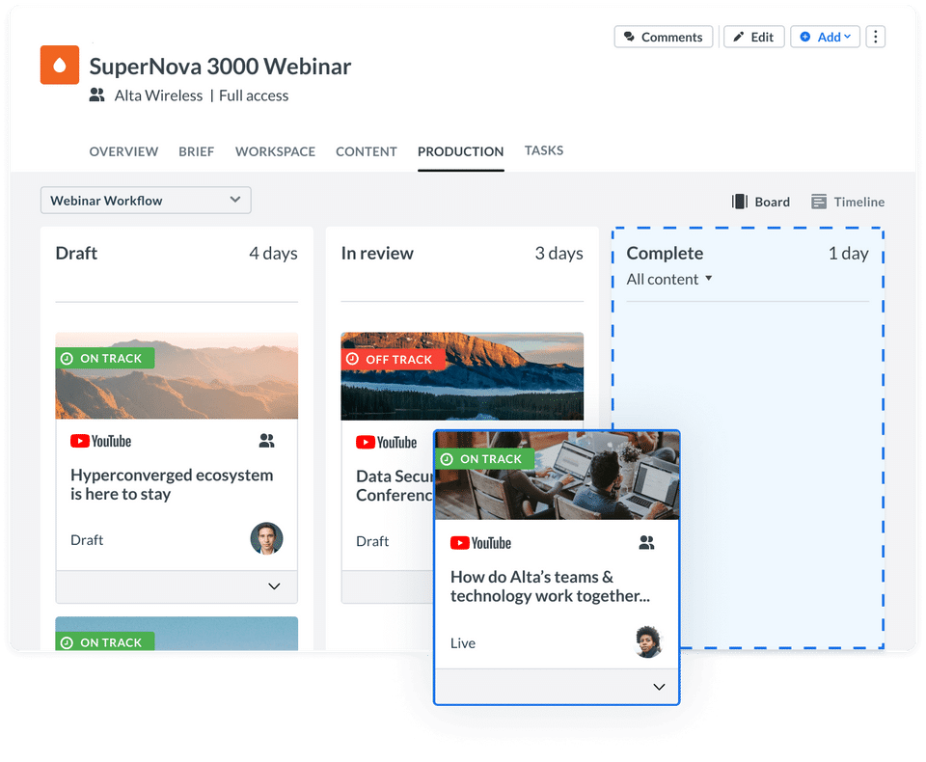Click the Data Security card mountain thumbnail
Viewport: 926px width, 762px height.
(462, 376)
